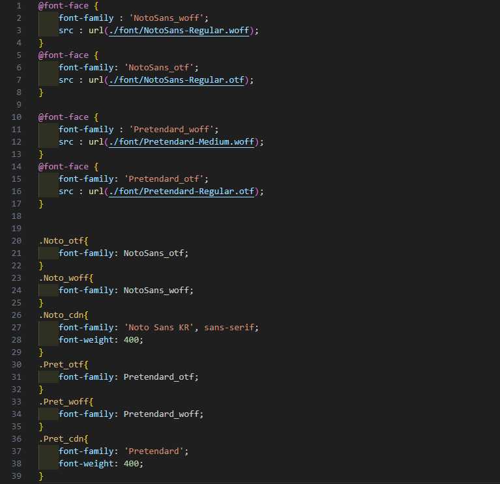Click the opening brace on line 10
This screenshot has height=484, width=500.
point(96,117)
